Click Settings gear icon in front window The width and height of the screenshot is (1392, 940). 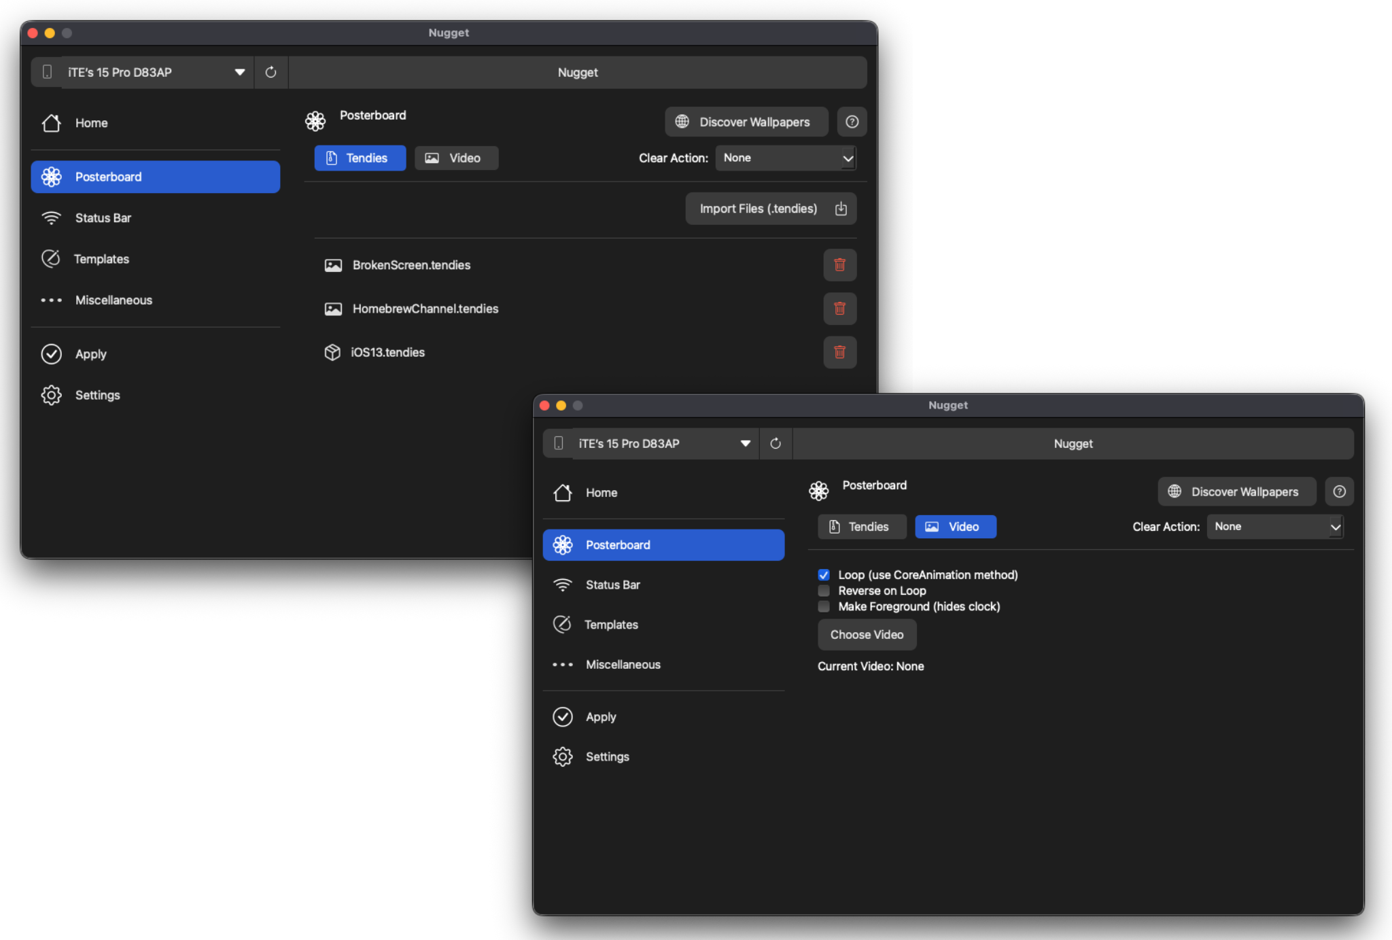coord(562,756)
